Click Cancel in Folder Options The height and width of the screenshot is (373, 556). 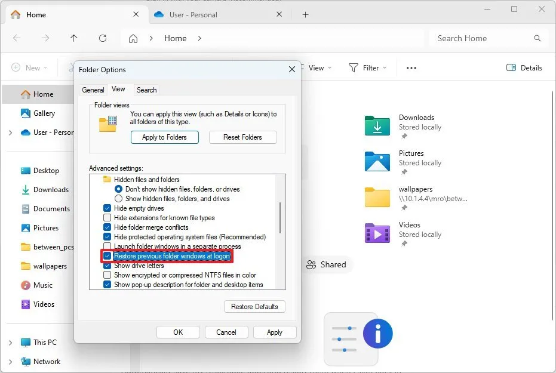pos(226,332)
